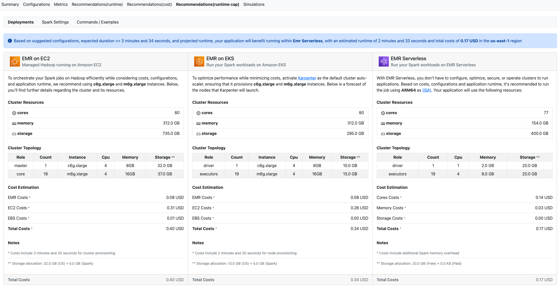Image resolution: width=560 pixels, height=287 pixels.
Task: Click the EBS Costs 0.01 USD value
Action: pos(175,218)
